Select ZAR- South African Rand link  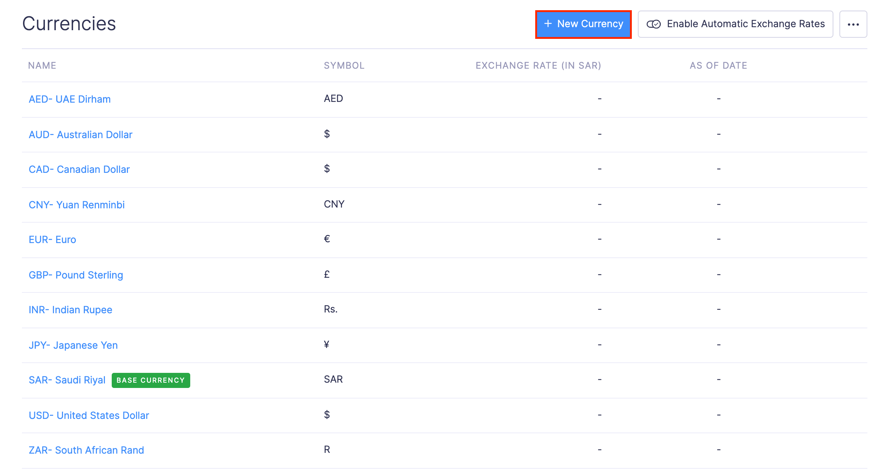tap(86, 450)
